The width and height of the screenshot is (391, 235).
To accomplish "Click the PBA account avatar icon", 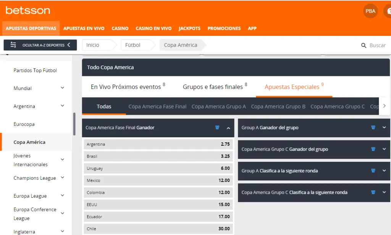I will coord(370,11).
